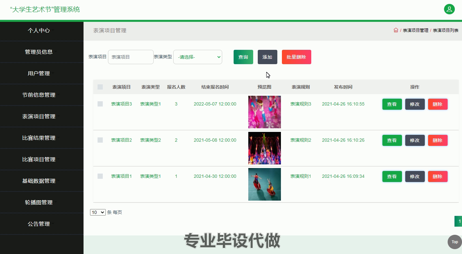The image size is (462, 254).
Task: Check the checkbox for 表演项目3 row
Action: tap(100, 104)
